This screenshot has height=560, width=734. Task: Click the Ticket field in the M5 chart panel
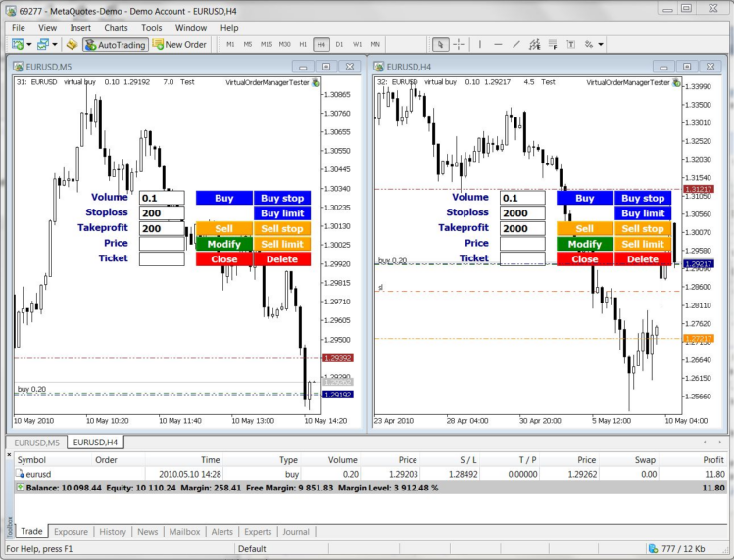pos(162,259)
